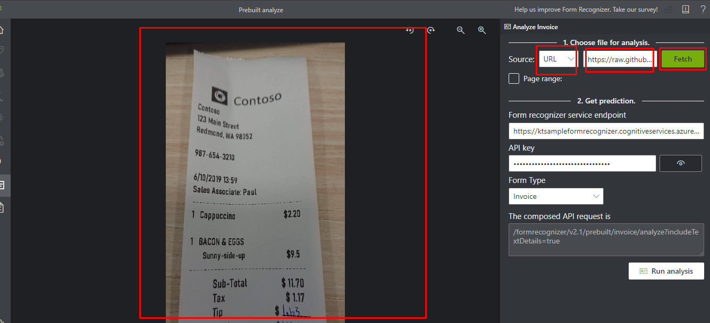Viewport: 710px width, 323px height.
Task: Focus the Form recognizer service endpoint field
Action: (606, 131)
